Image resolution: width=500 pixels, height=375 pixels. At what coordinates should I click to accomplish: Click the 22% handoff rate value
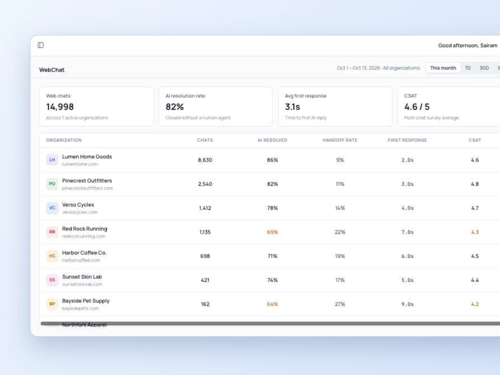click(x=340, y=232)
